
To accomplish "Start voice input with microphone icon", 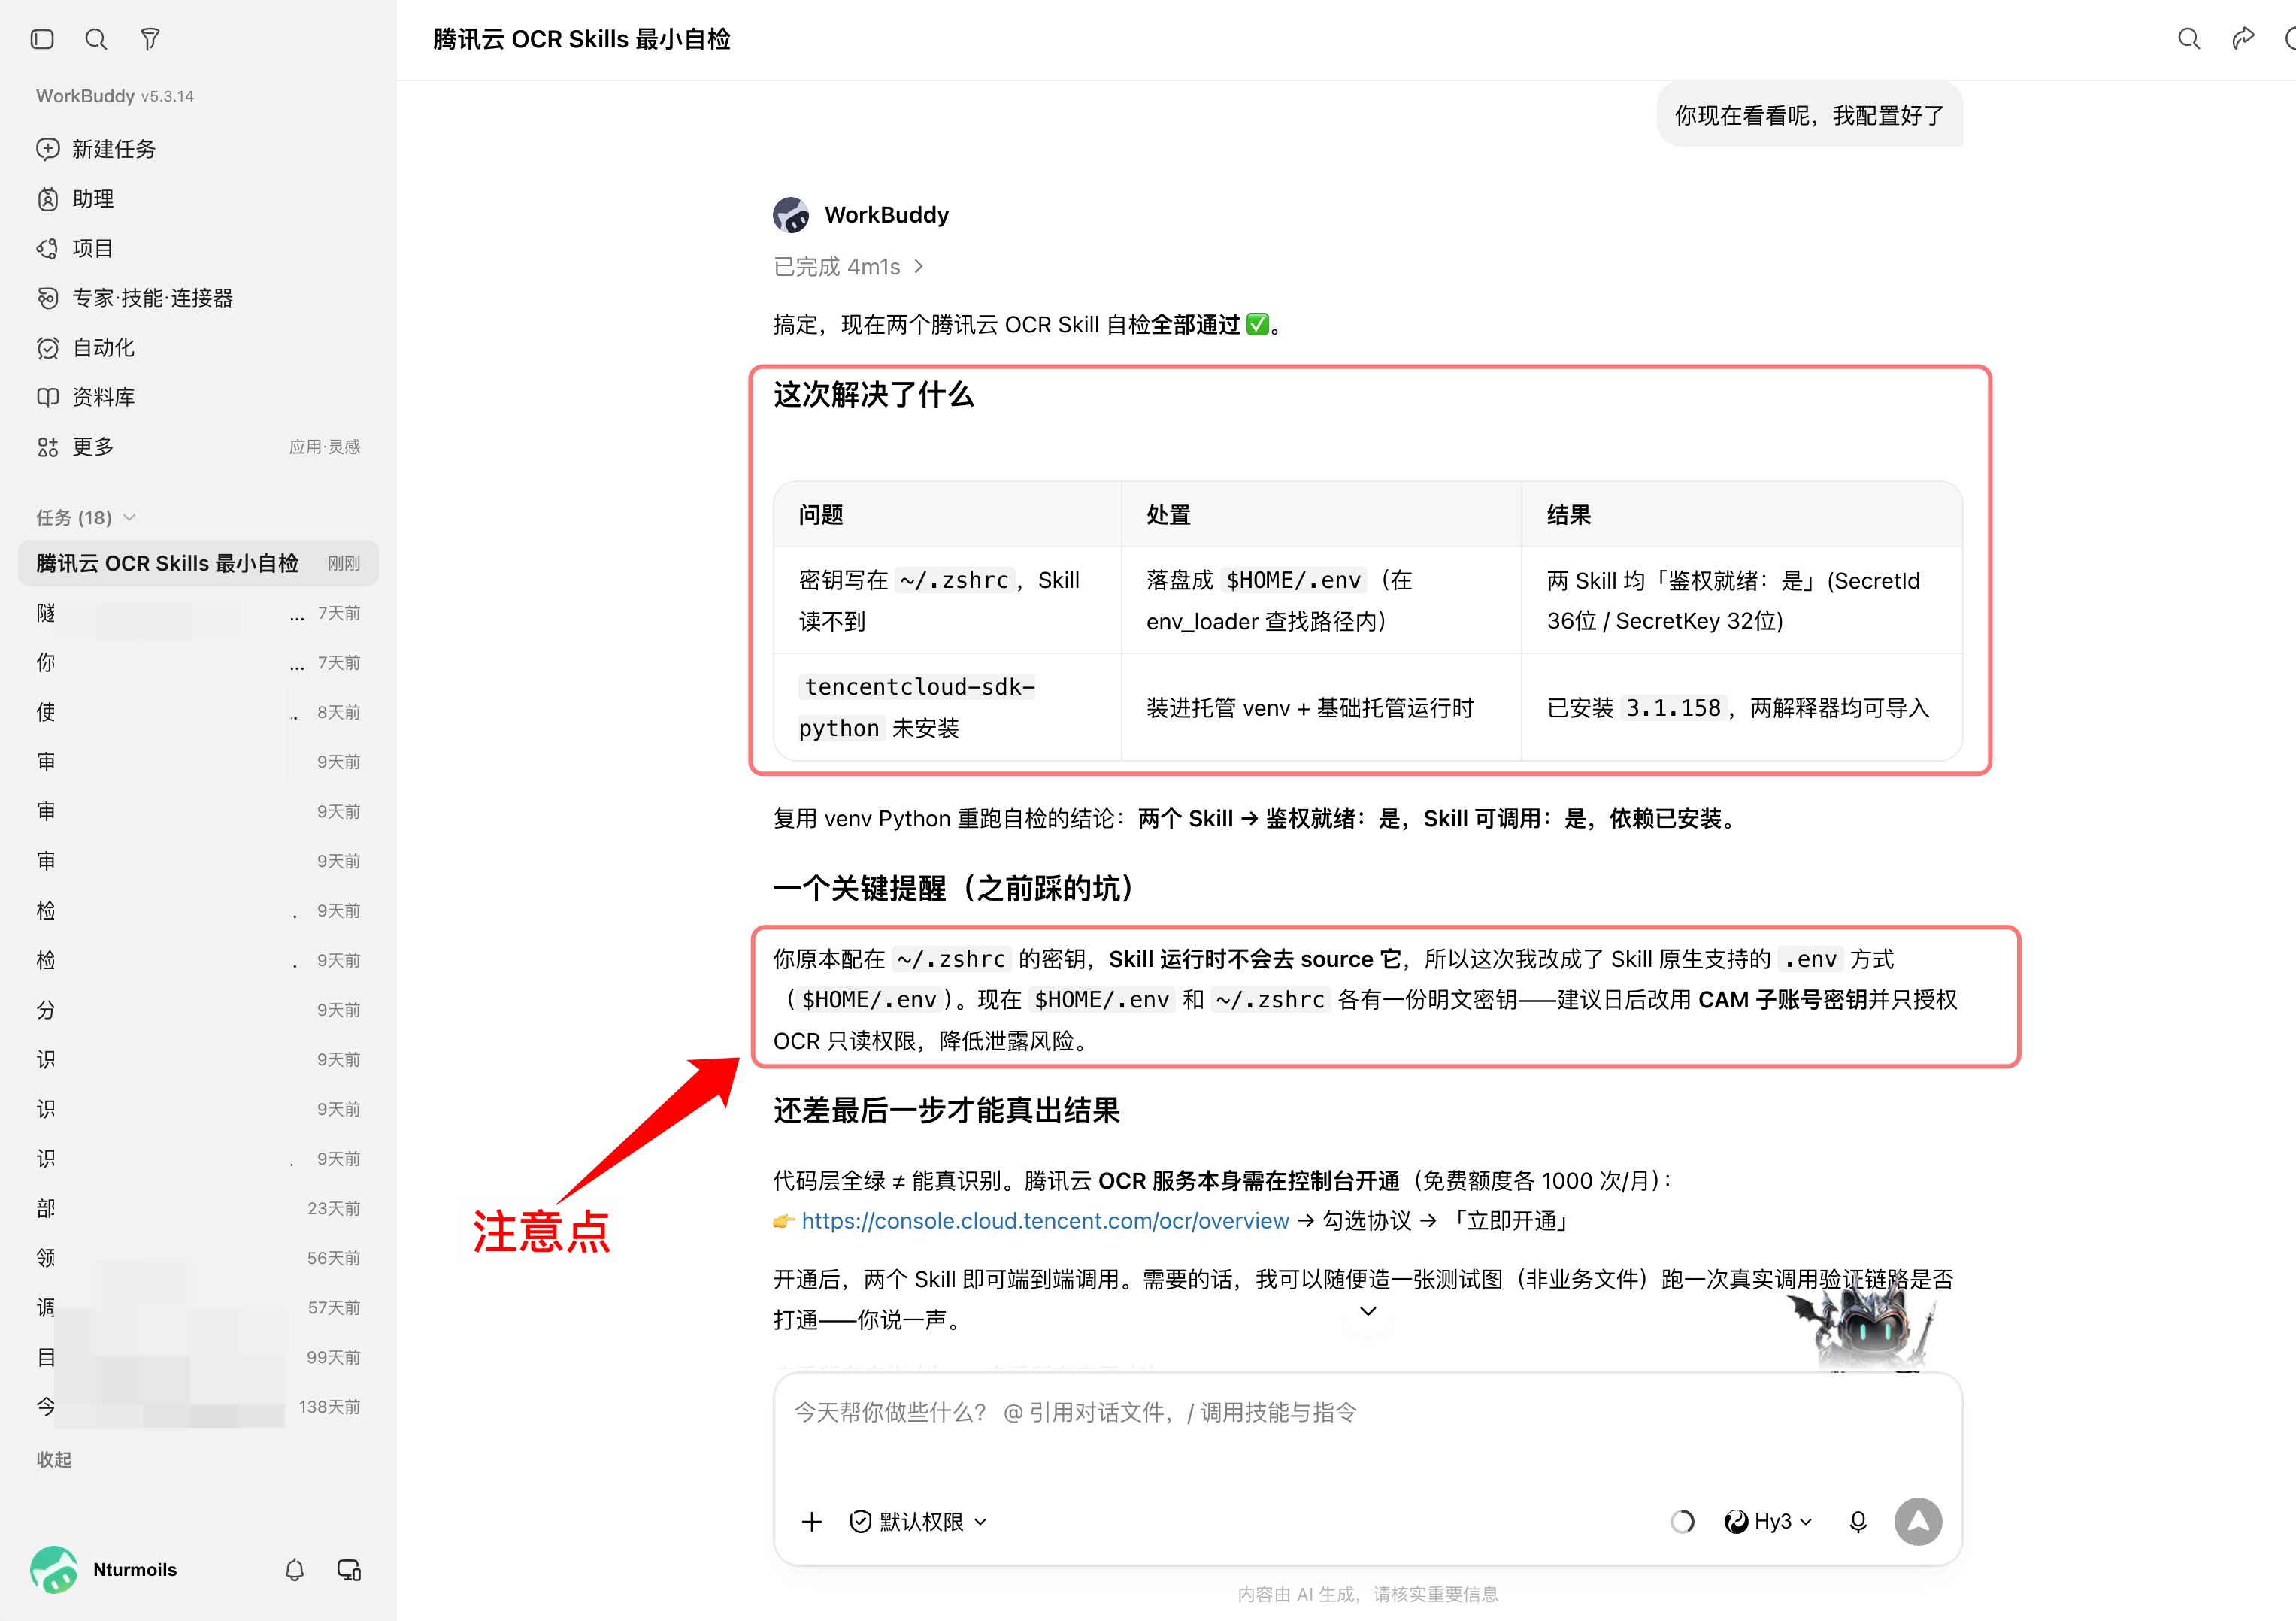I will [1858, 1522].
